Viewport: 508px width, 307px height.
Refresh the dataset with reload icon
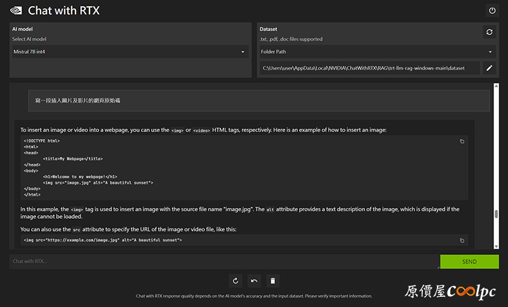489,32
